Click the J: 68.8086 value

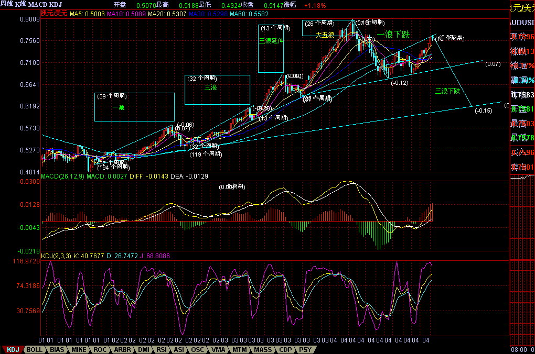click(155, 256)
